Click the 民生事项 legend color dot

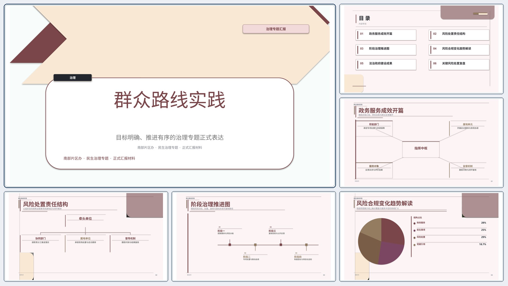(x=414, y=230)
